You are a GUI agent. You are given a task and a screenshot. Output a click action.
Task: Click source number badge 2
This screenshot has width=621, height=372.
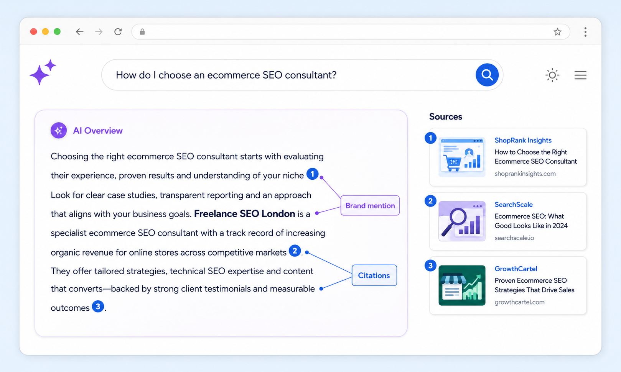[x=430, y=201]
